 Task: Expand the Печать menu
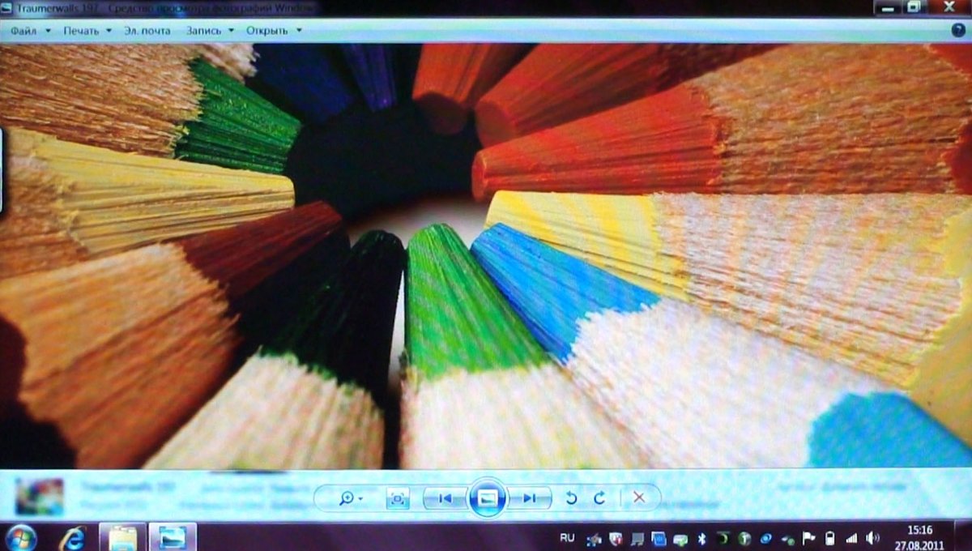tap(87, 31)
